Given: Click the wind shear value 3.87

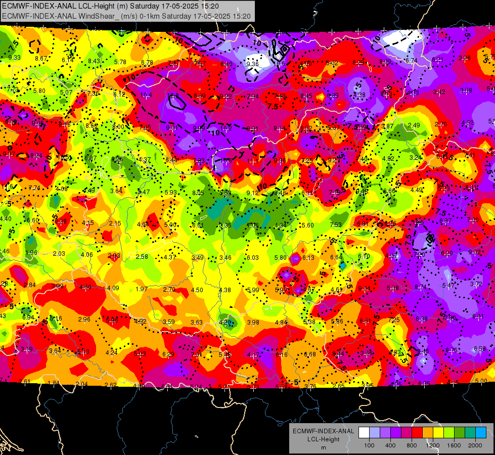Looking at the screenshot, I should [387, 126].
